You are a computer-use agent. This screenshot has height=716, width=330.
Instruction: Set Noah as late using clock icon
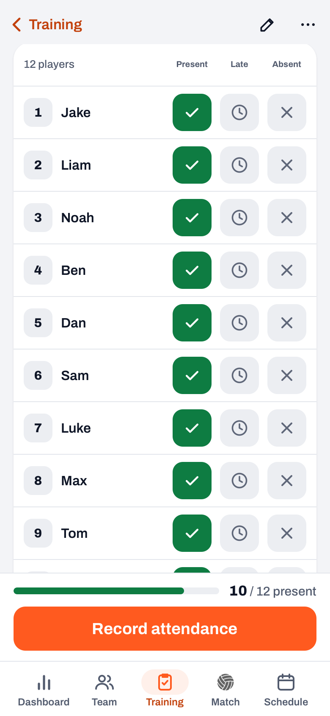tap(239, 218)
